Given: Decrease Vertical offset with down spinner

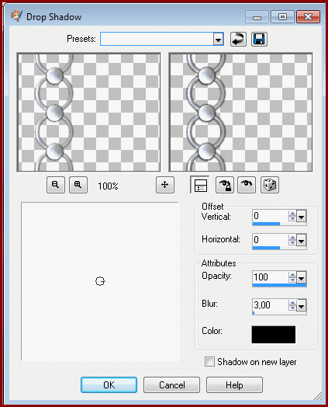Looking at the screenshot, I should [x=292, y=219].
